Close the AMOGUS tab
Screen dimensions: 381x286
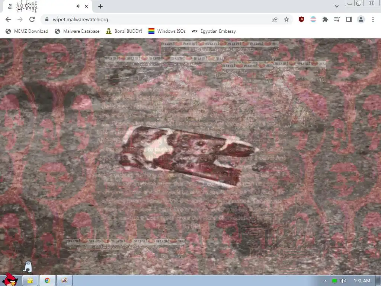pyautogui.click(x=86, y=6)
